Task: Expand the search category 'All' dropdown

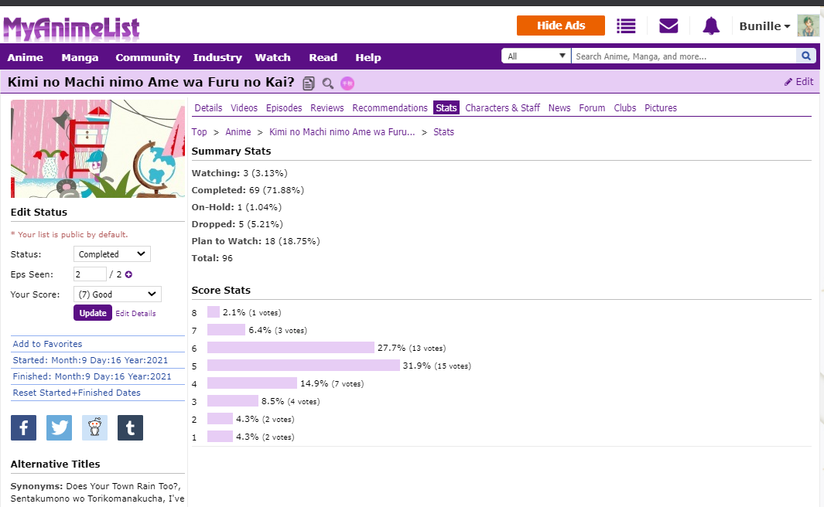Action: (537, 56)
